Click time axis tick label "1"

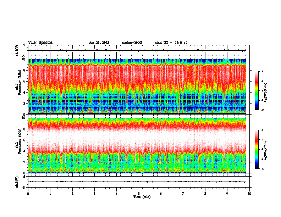(50, 194)
